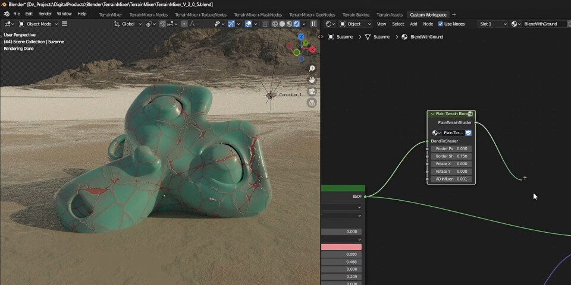Click the Blender logo menu icon
This screenshot has height=285, width=571.
coord(7,14)
